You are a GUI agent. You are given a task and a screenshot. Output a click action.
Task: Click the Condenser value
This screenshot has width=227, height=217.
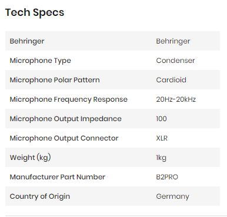coord(175,61)
